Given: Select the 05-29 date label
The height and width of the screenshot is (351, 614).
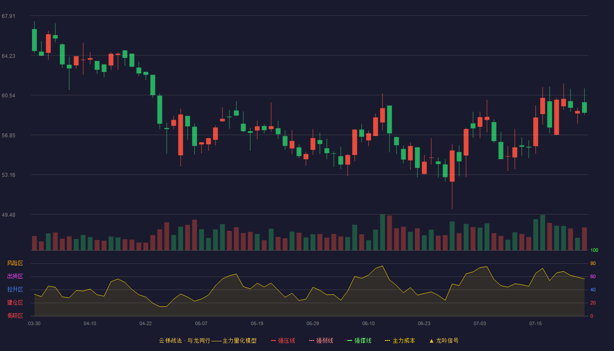Looking at the screenshot, I should [313, 323].
